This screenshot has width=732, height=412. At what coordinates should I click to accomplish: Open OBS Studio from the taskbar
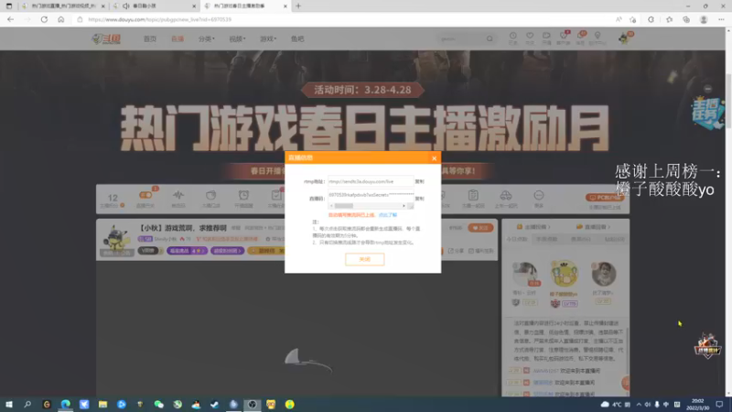tap(253, 405)
